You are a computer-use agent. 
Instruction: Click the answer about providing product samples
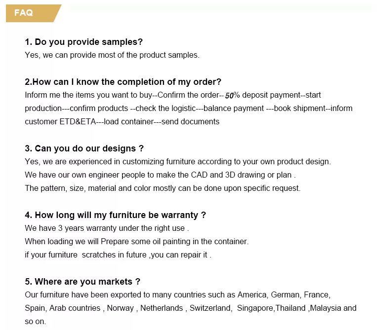(112, 55)
